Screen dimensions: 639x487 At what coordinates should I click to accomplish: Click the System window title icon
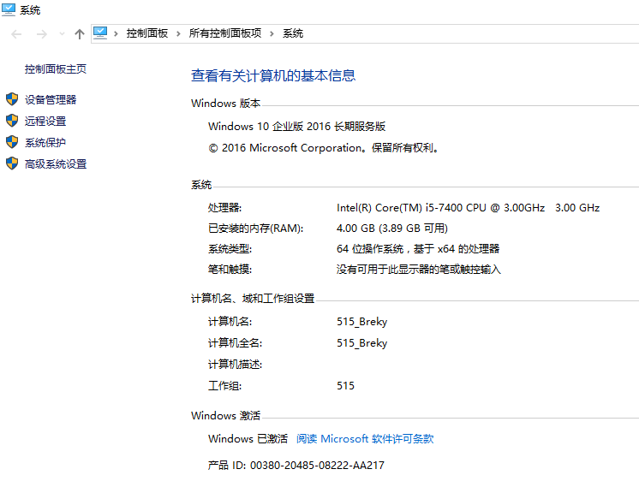pyautogui.click(x=9, y=9)
